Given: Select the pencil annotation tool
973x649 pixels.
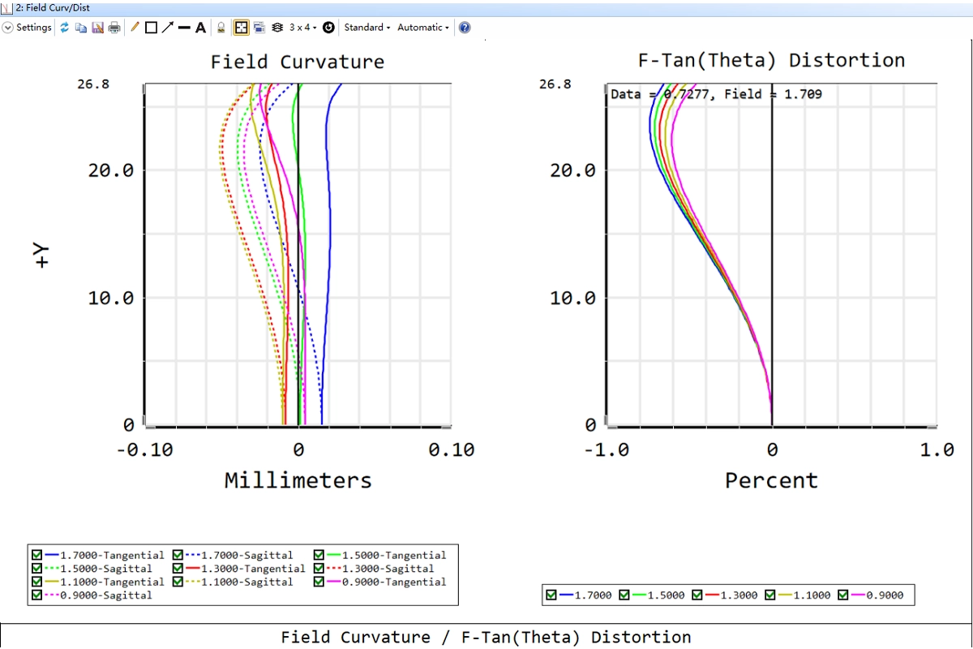Looking at the screenshot, I should [135, 28].
